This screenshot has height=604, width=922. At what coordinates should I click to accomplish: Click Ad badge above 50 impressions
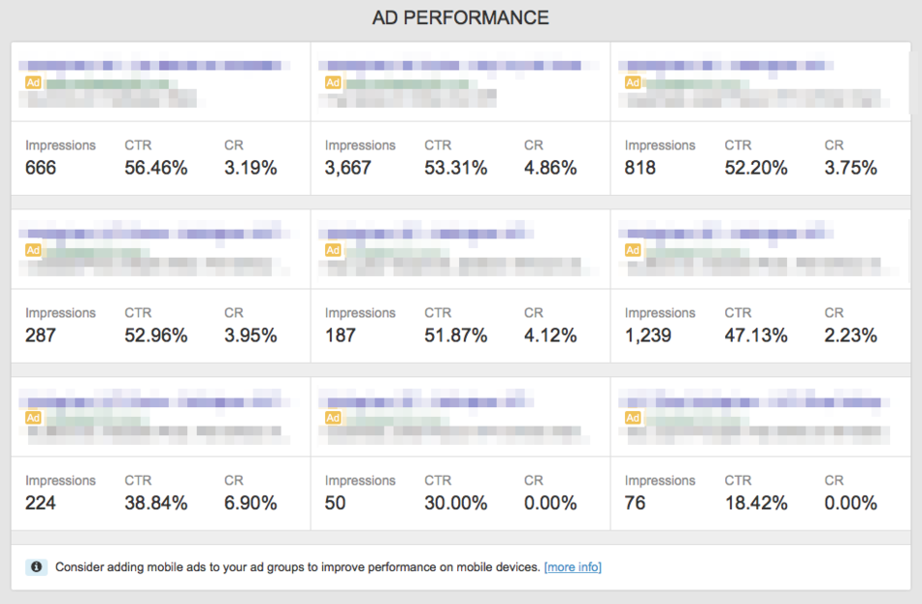333,418
